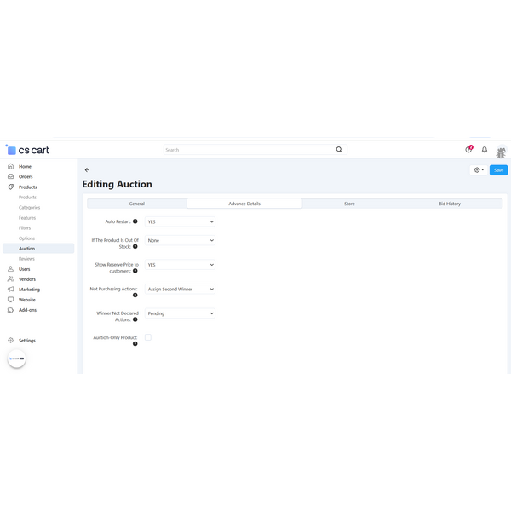Click the help icon for Not Purchasing Actions

135,296
